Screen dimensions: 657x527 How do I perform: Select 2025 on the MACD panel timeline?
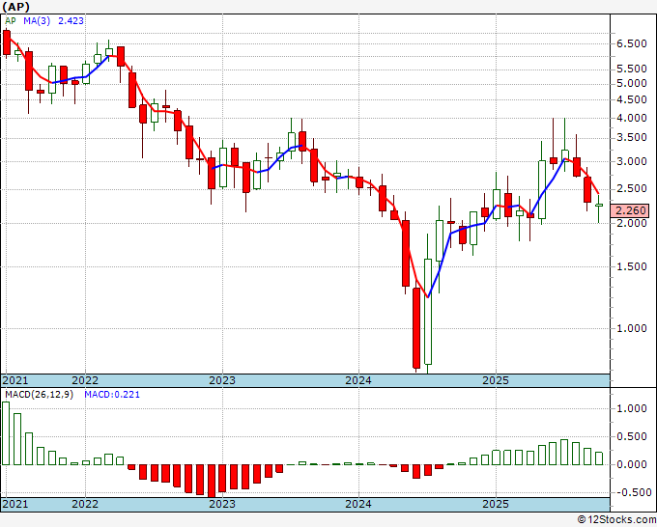496,504
